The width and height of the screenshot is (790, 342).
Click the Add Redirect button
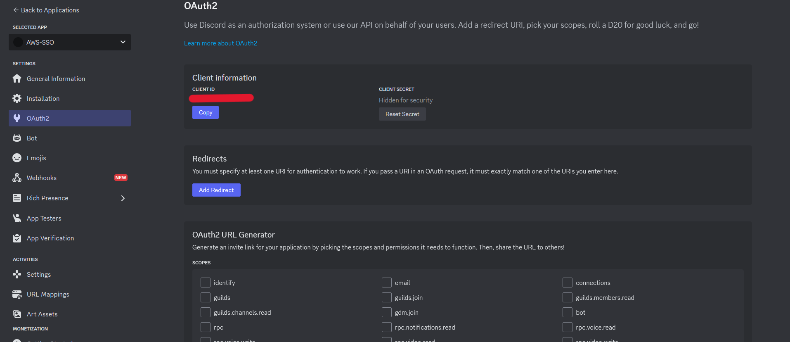[x=216, y=190]
